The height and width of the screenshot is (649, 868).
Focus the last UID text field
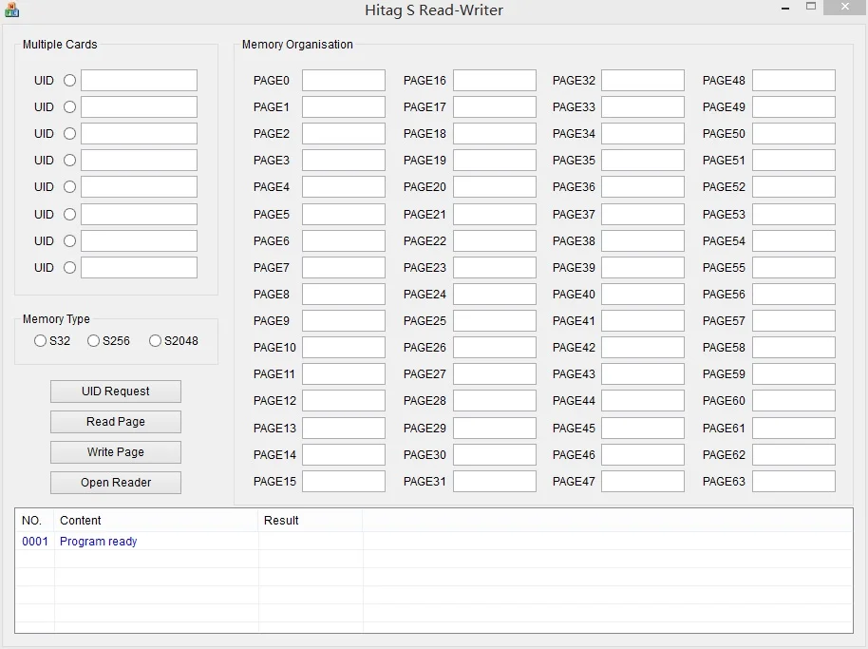point(139,267)
